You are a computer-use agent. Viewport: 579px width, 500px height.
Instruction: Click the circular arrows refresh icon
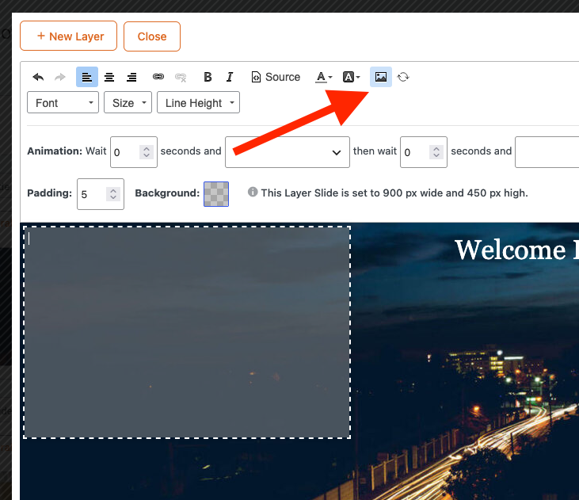pos(403,77)
